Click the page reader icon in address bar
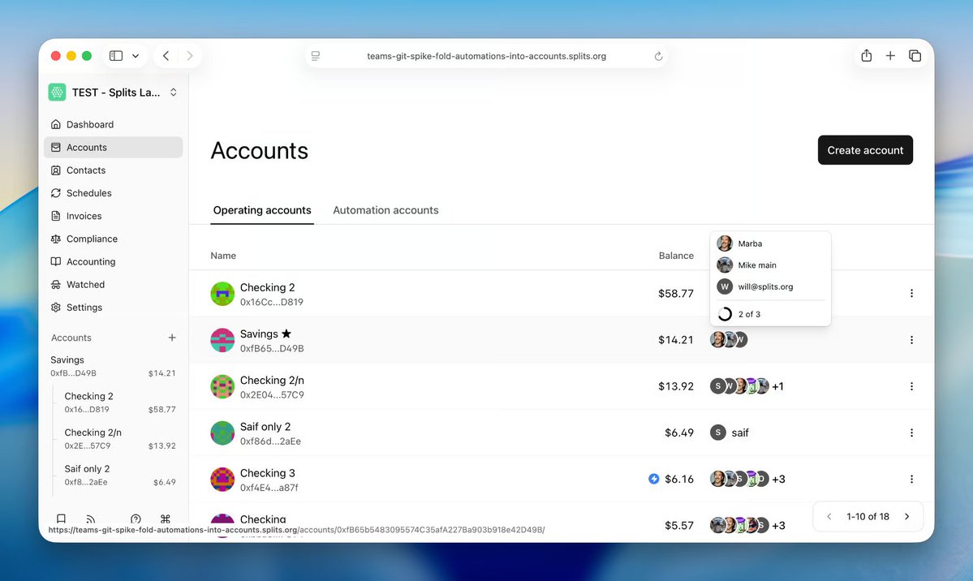This screenshot has height=581, width=973. (x=315, y=56)
